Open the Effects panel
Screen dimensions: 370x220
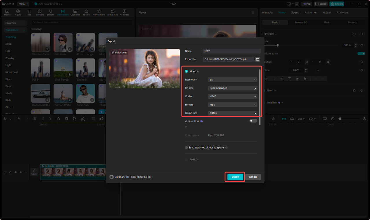coord(50,12)
